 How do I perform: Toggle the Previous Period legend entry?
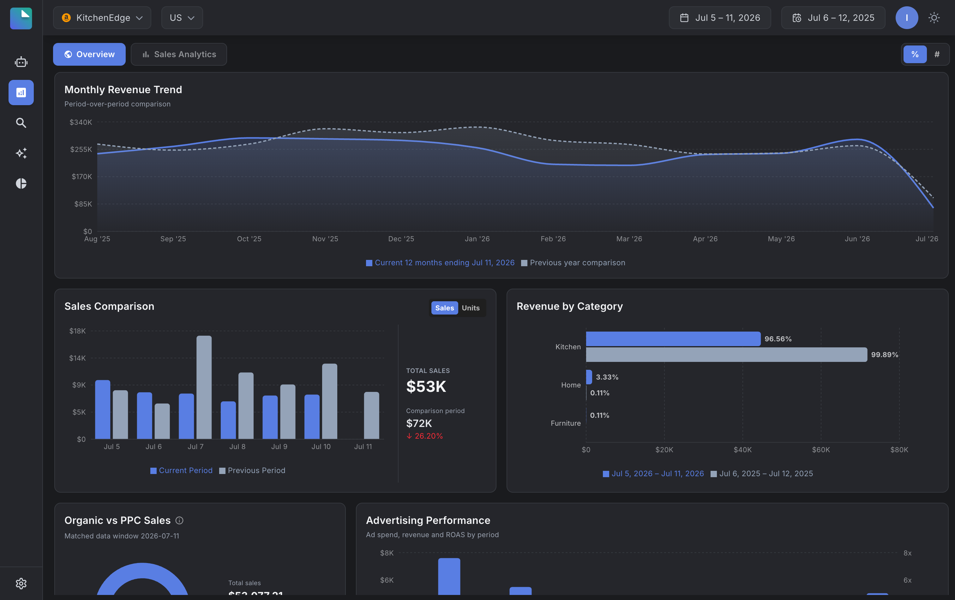tap(252, 471)
